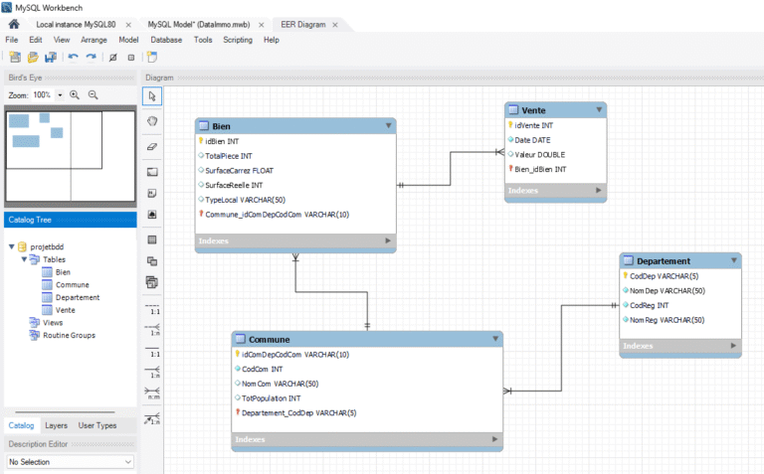Toggle grid display toolbar icon
Screen dimensions: 764x474
coord(112,57)
